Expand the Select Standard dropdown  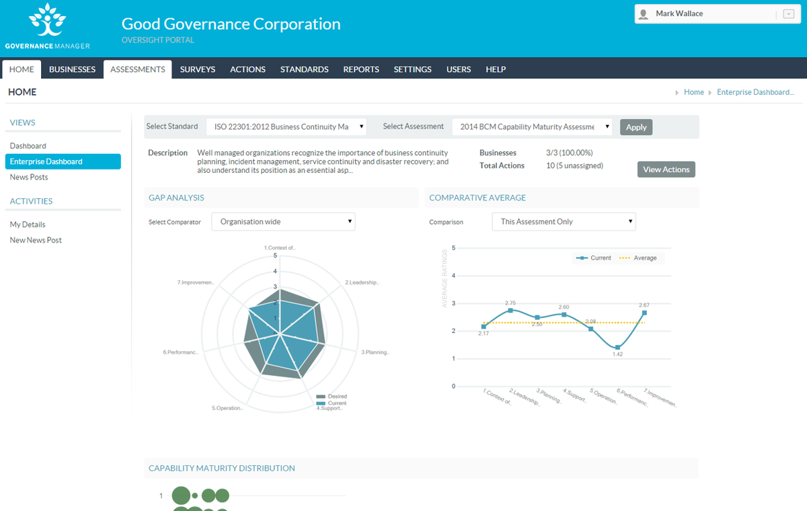286,126
